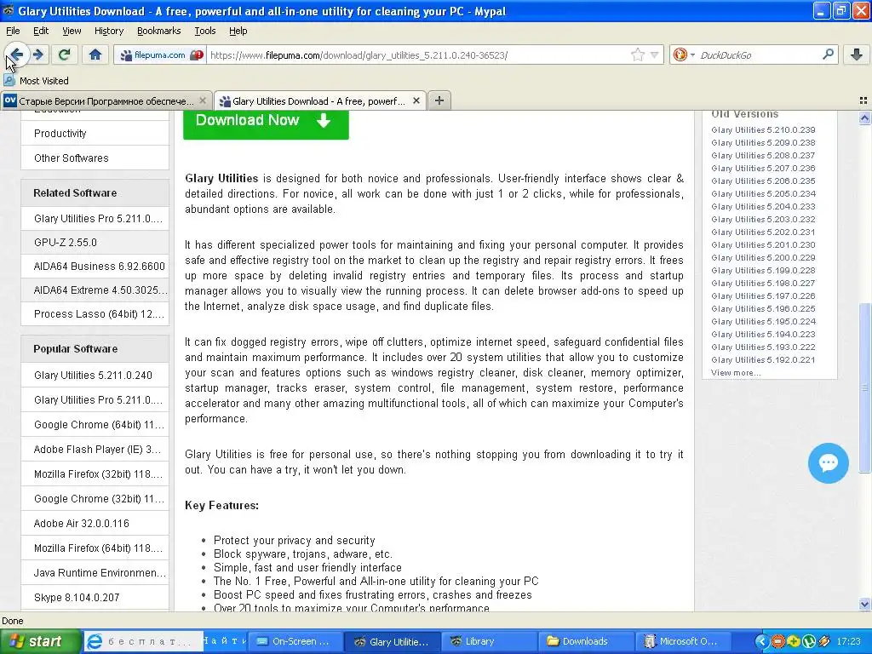The height and width of the screenshot is (654, 872).
Task: Switch to Microsoft O... taskbar item
Action: (x=683, y=642)
